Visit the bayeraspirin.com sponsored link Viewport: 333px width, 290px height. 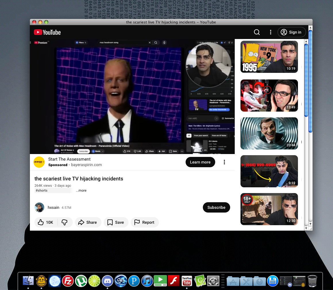point(86,165)
